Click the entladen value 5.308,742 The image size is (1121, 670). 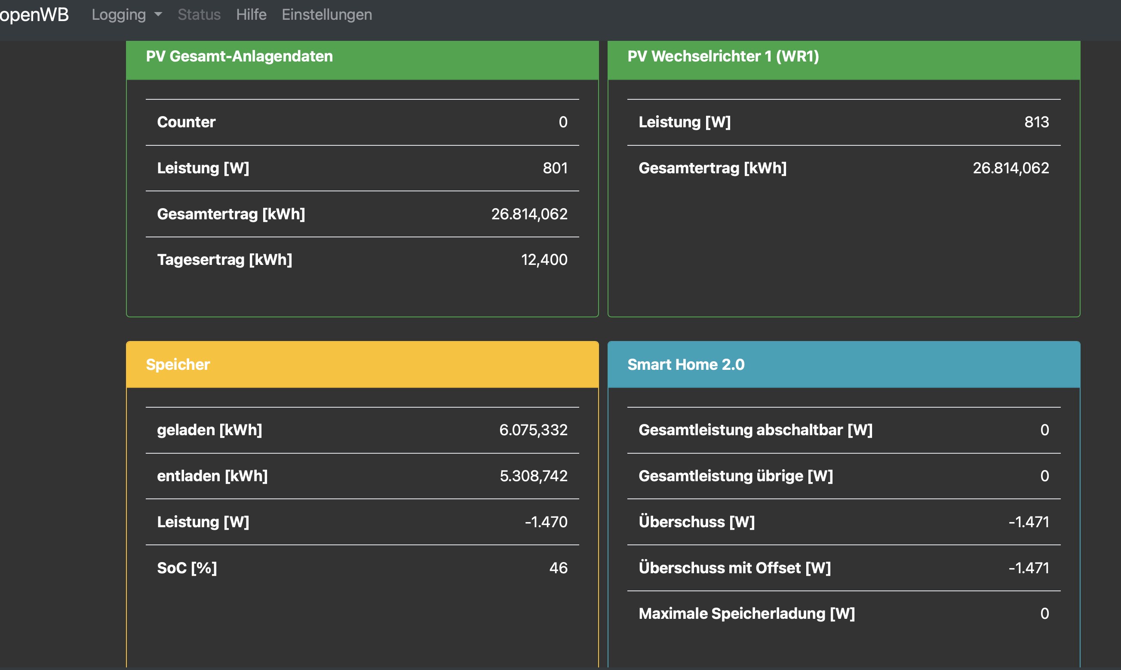pyautogui.click(x=534, y=476)
